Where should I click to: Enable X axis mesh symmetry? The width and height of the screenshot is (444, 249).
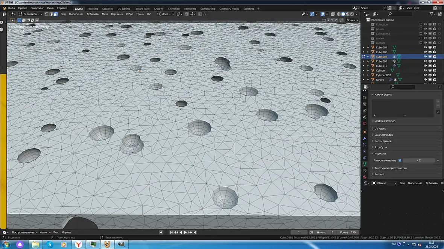pos(328,20)
